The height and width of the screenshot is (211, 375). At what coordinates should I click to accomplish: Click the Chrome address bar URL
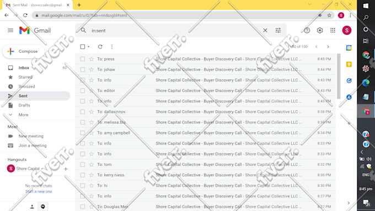pos(84,15)
